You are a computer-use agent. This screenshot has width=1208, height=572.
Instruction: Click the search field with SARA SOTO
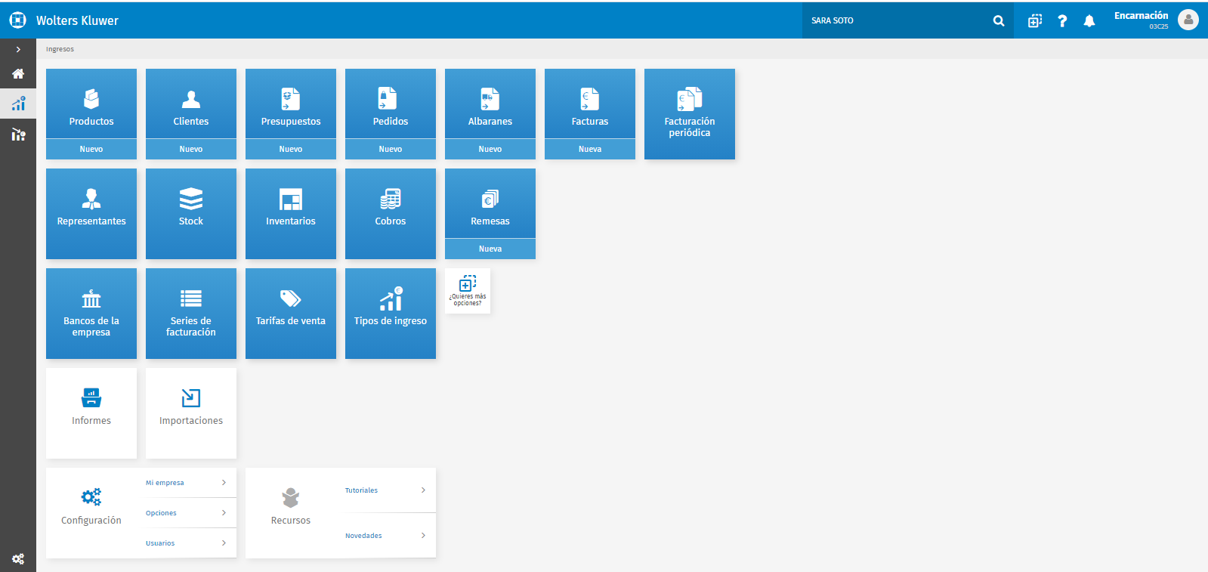(895, 21)
